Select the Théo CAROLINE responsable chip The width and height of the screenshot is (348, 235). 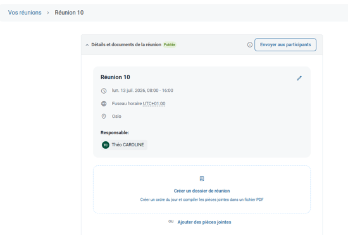(x=124, y=145)
